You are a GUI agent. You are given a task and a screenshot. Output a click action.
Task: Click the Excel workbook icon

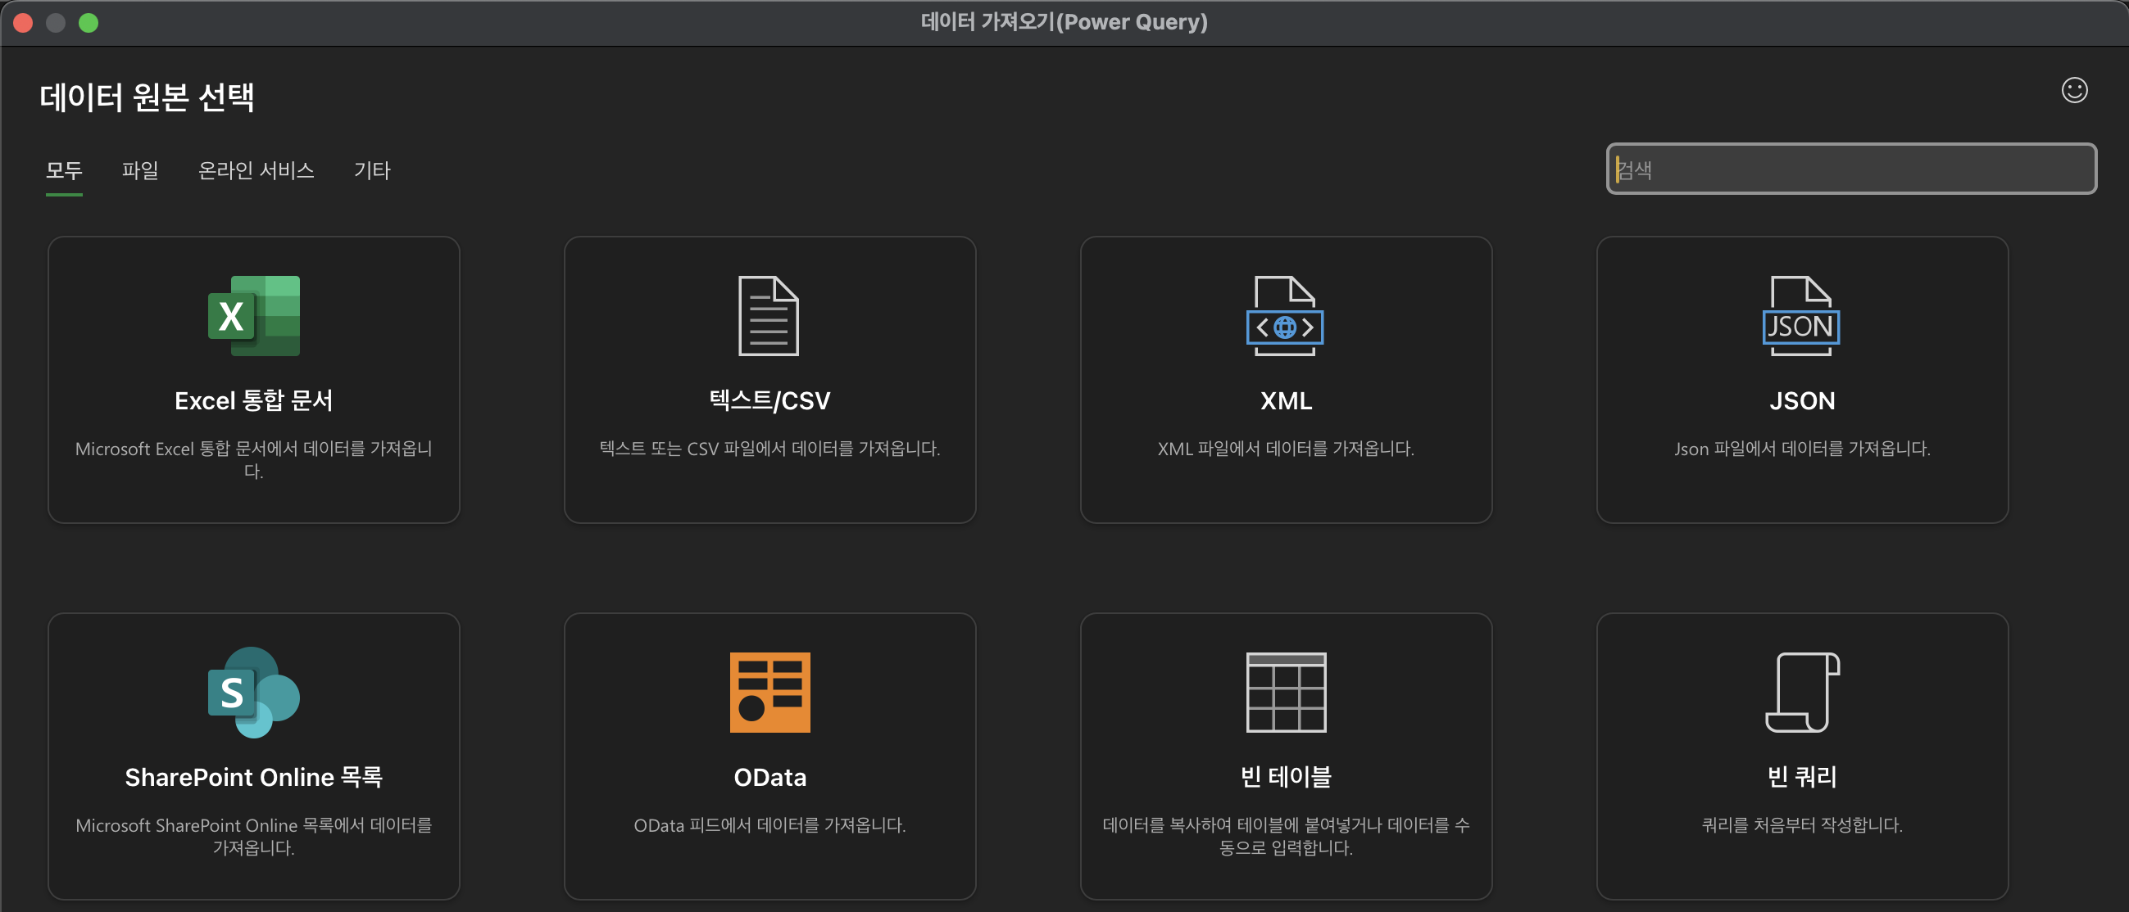coord(254,316)
